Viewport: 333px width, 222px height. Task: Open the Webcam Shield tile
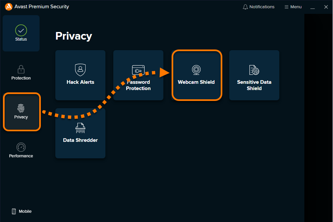point(197,75)
